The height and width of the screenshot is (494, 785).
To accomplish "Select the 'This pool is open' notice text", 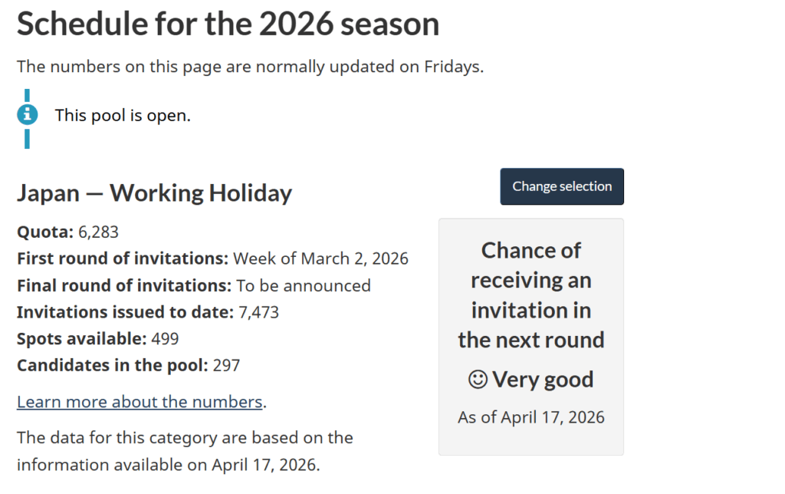I will [x=123, y=116].
